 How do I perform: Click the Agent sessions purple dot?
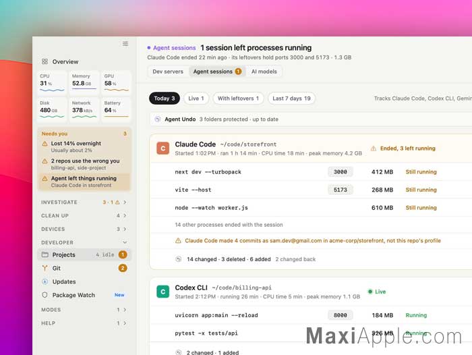[x=149, y=48]
